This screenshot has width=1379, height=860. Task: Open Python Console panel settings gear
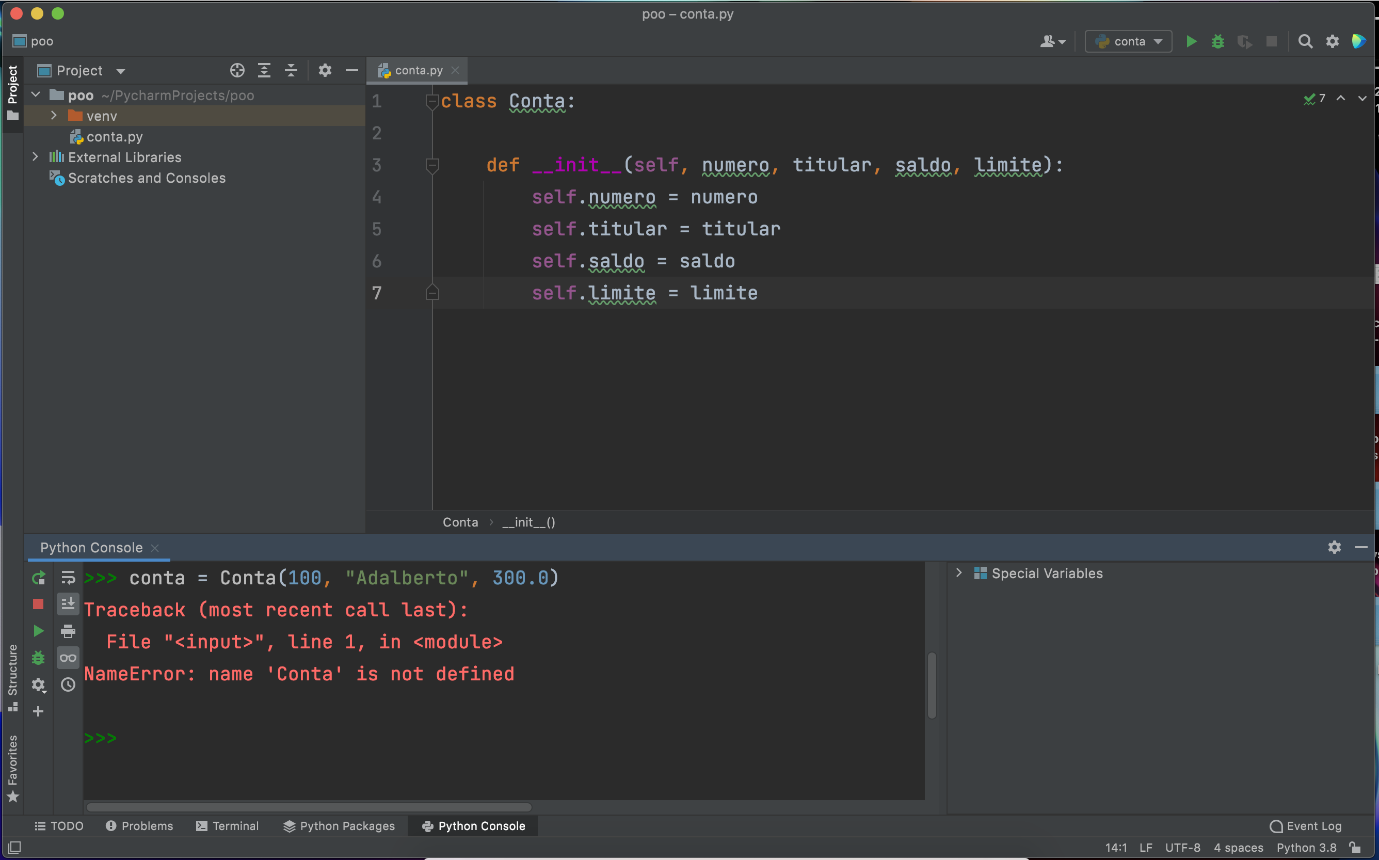[1335, 547]
